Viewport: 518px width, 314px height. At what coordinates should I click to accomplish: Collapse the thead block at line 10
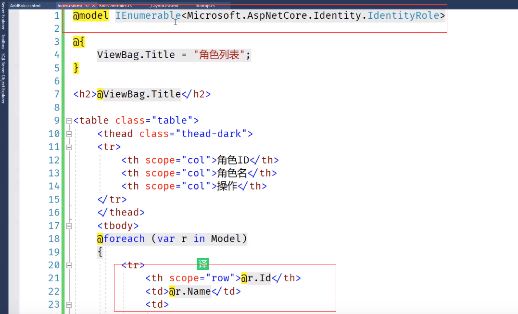(x=69, y=134)
